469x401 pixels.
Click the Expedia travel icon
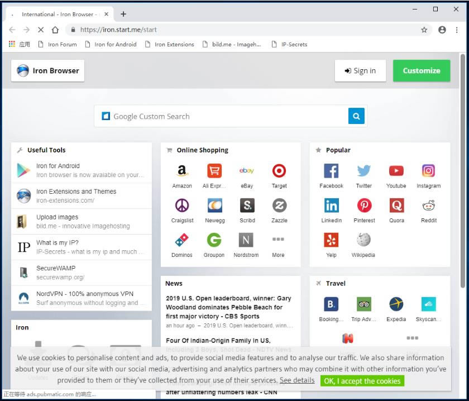[x=396, y=304]
